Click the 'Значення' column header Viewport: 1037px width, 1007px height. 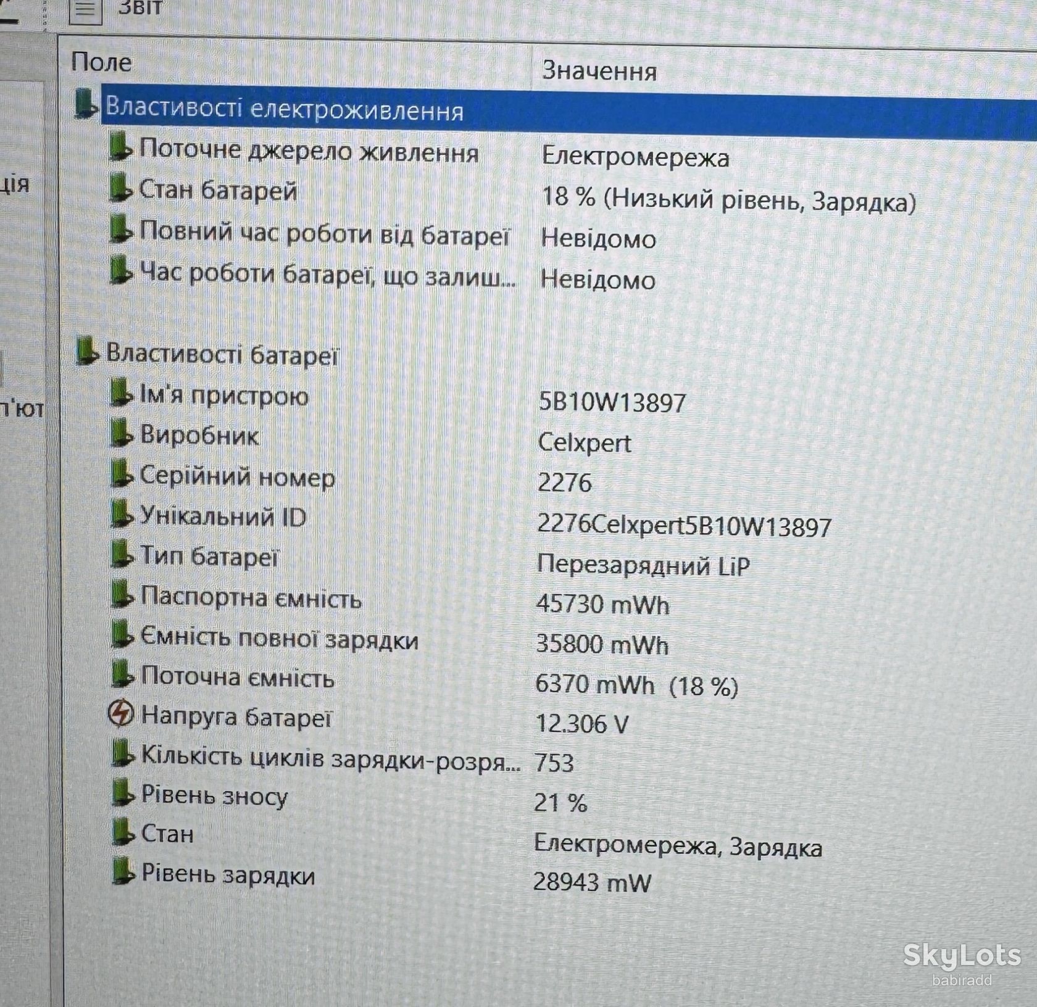[599, 71]
